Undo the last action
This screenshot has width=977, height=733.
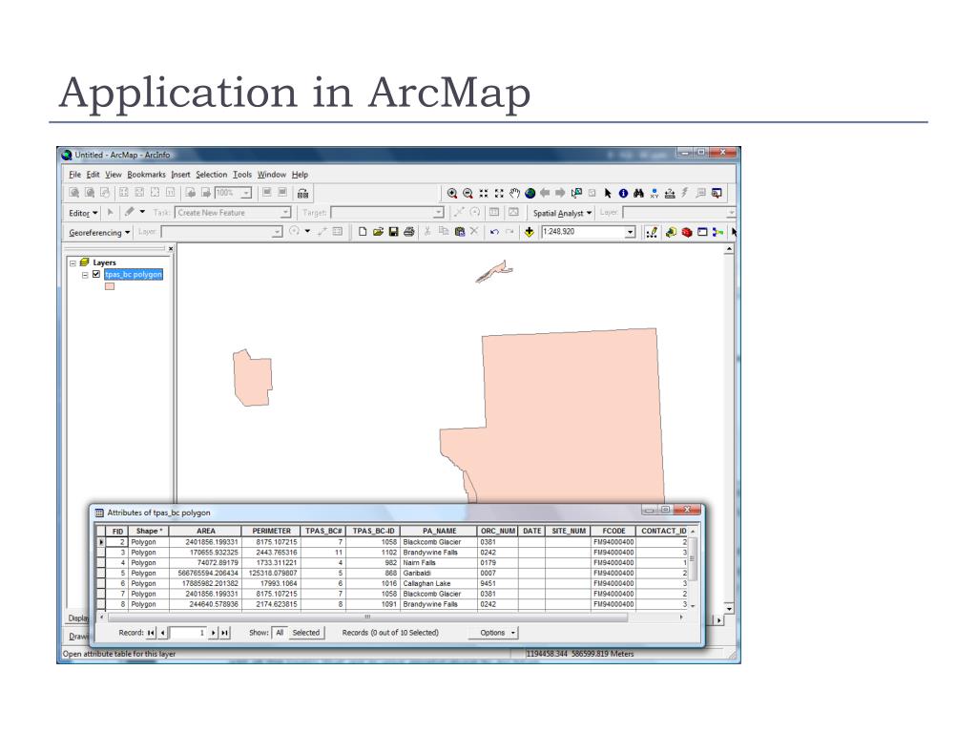point(494,232)
